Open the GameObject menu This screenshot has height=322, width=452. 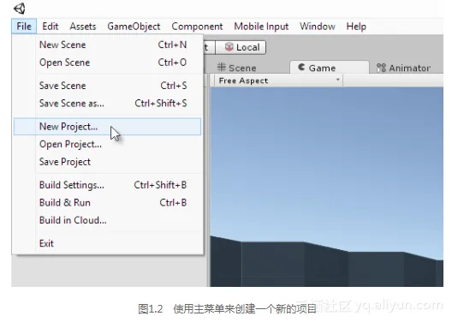click(x=134, y=27)
